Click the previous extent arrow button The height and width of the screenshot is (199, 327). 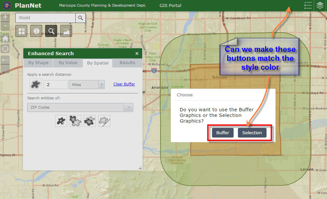coord(5,60)
